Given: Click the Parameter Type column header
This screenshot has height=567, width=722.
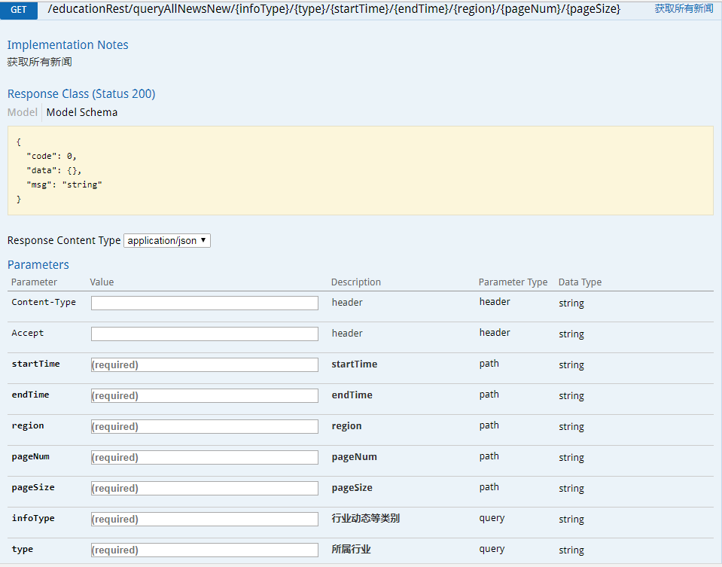Looking at the screenshot, I should 513,282.
